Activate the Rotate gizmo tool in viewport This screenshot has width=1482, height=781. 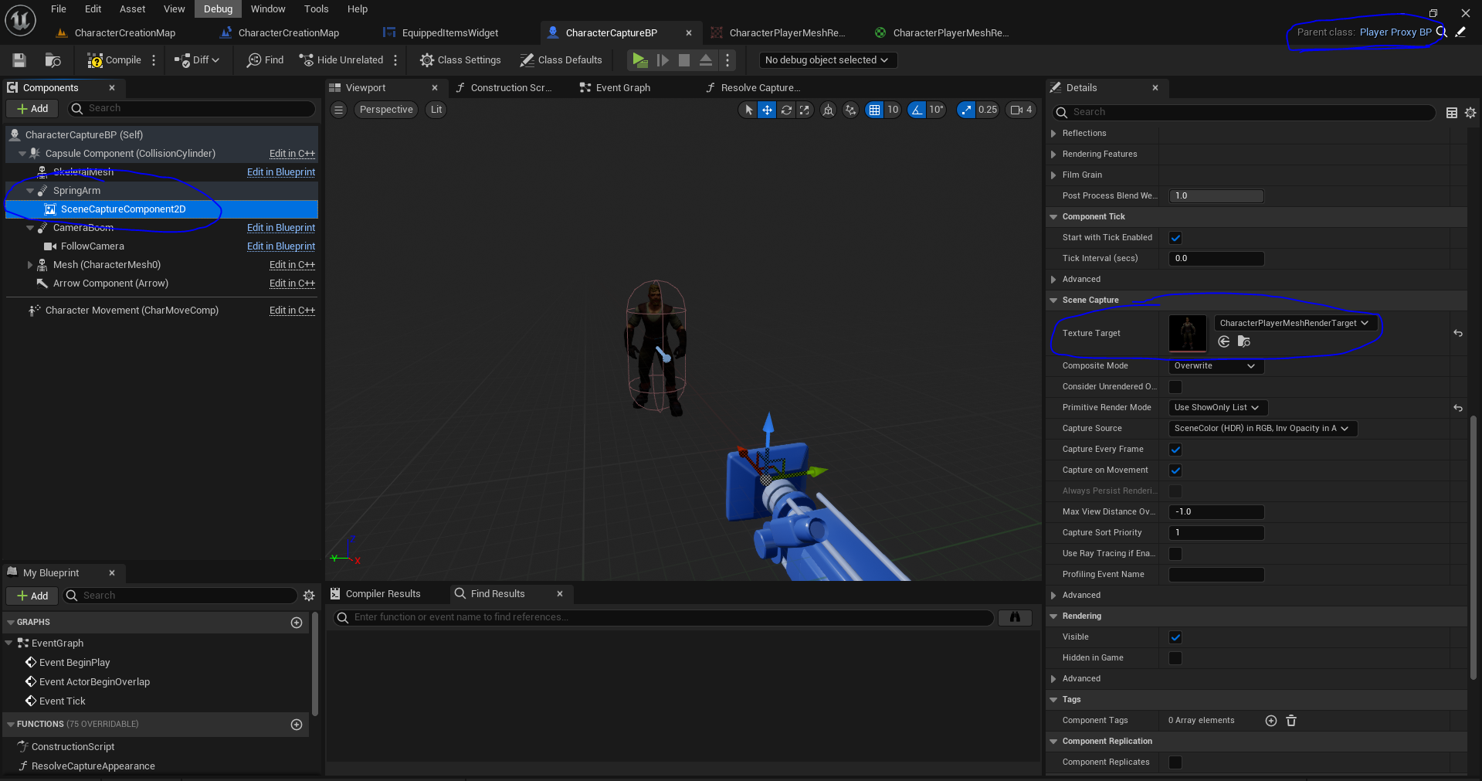point(786,110)
